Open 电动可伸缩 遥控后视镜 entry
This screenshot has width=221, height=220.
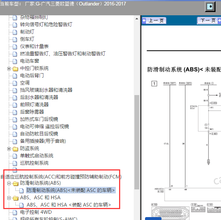point(45,126)
